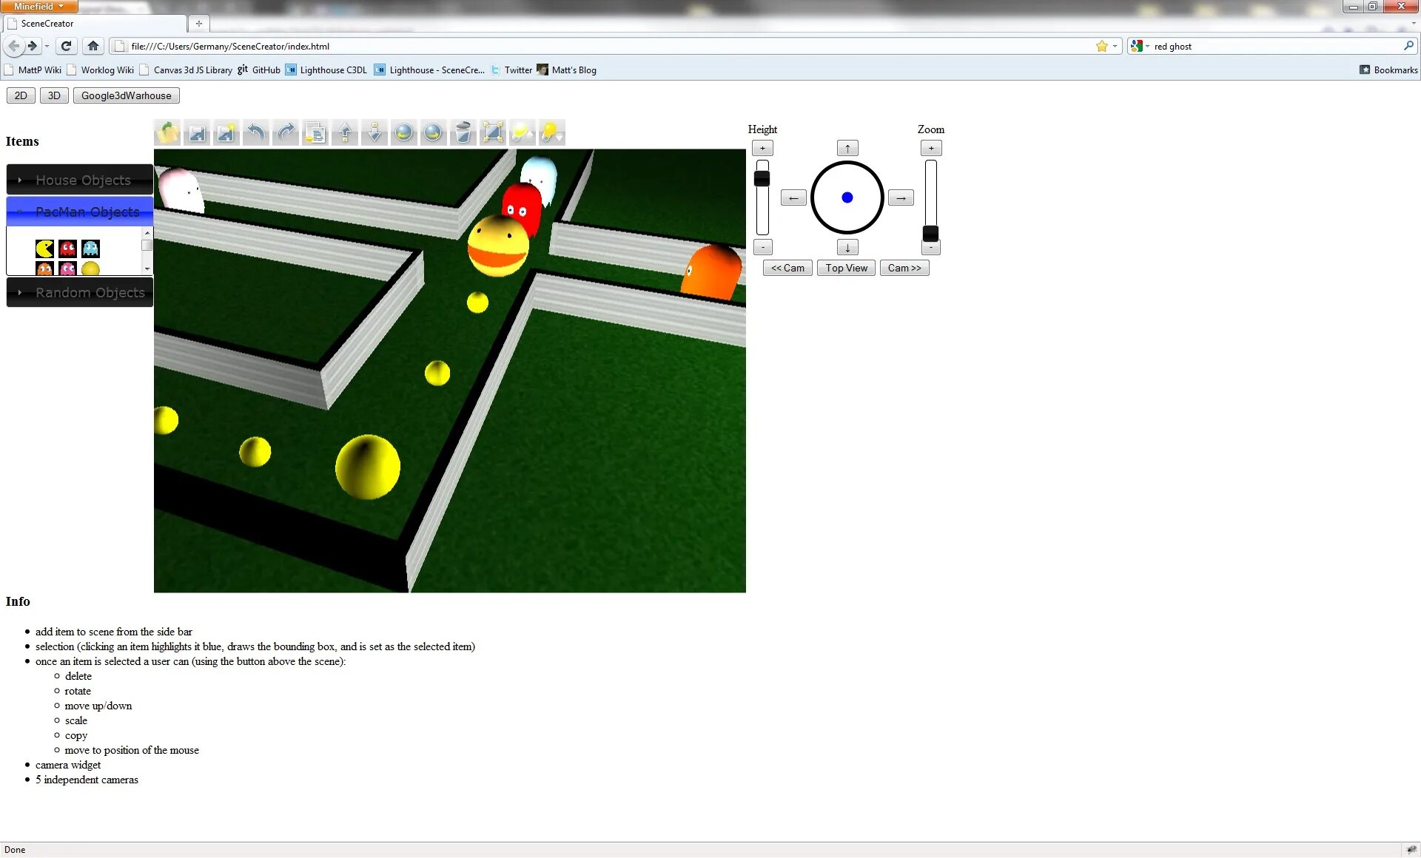1421x858 pixels.
Task: Click the search magnifier icon
Action: coord(1408,46)
